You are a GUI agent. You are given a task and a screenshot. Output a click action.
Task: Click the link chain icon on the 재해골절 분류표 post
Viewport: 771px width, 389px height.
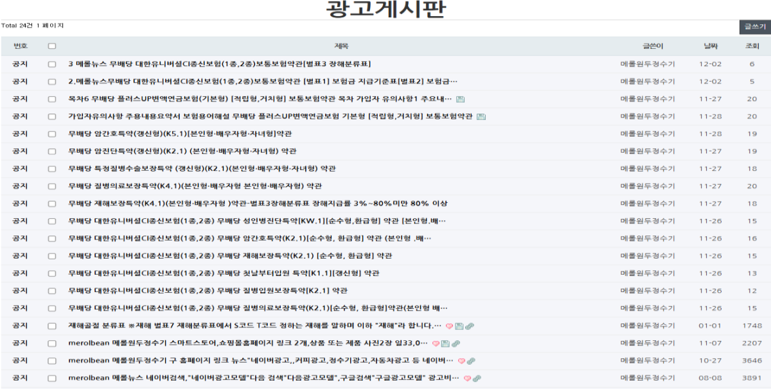point(469,326)
